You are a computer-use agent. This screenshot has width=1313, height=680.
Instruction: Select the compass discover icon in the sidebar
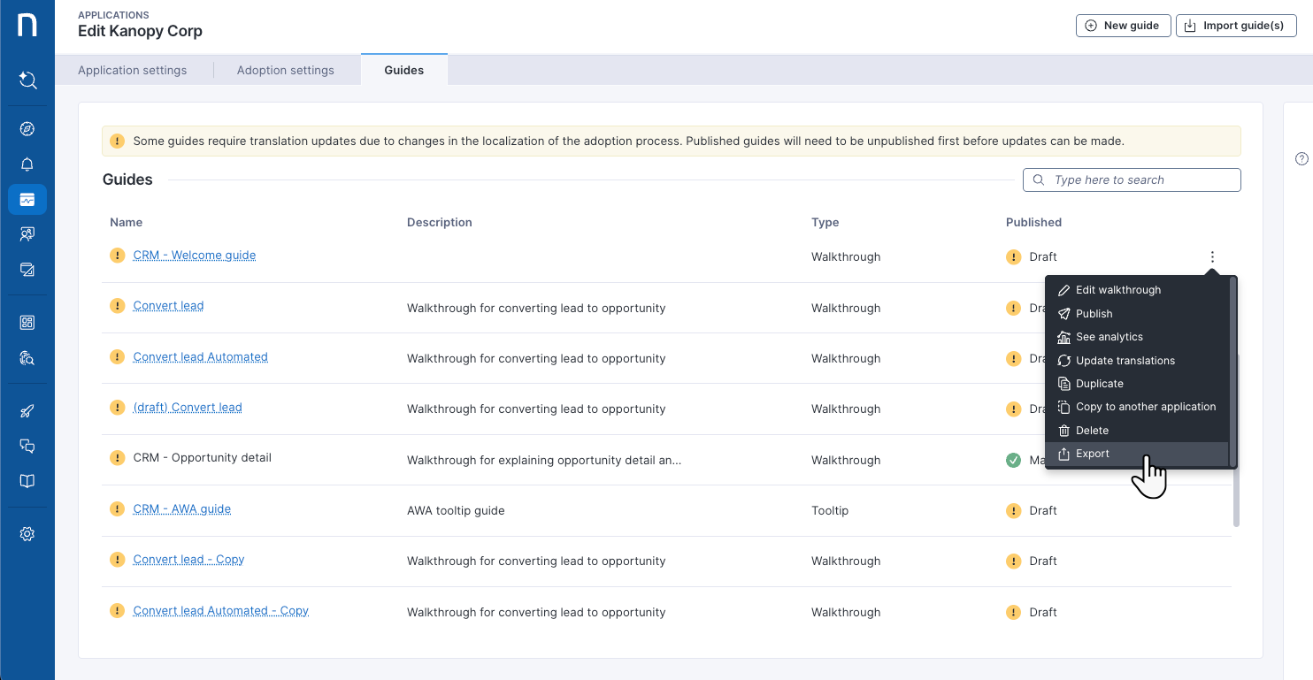pos(27,128)
